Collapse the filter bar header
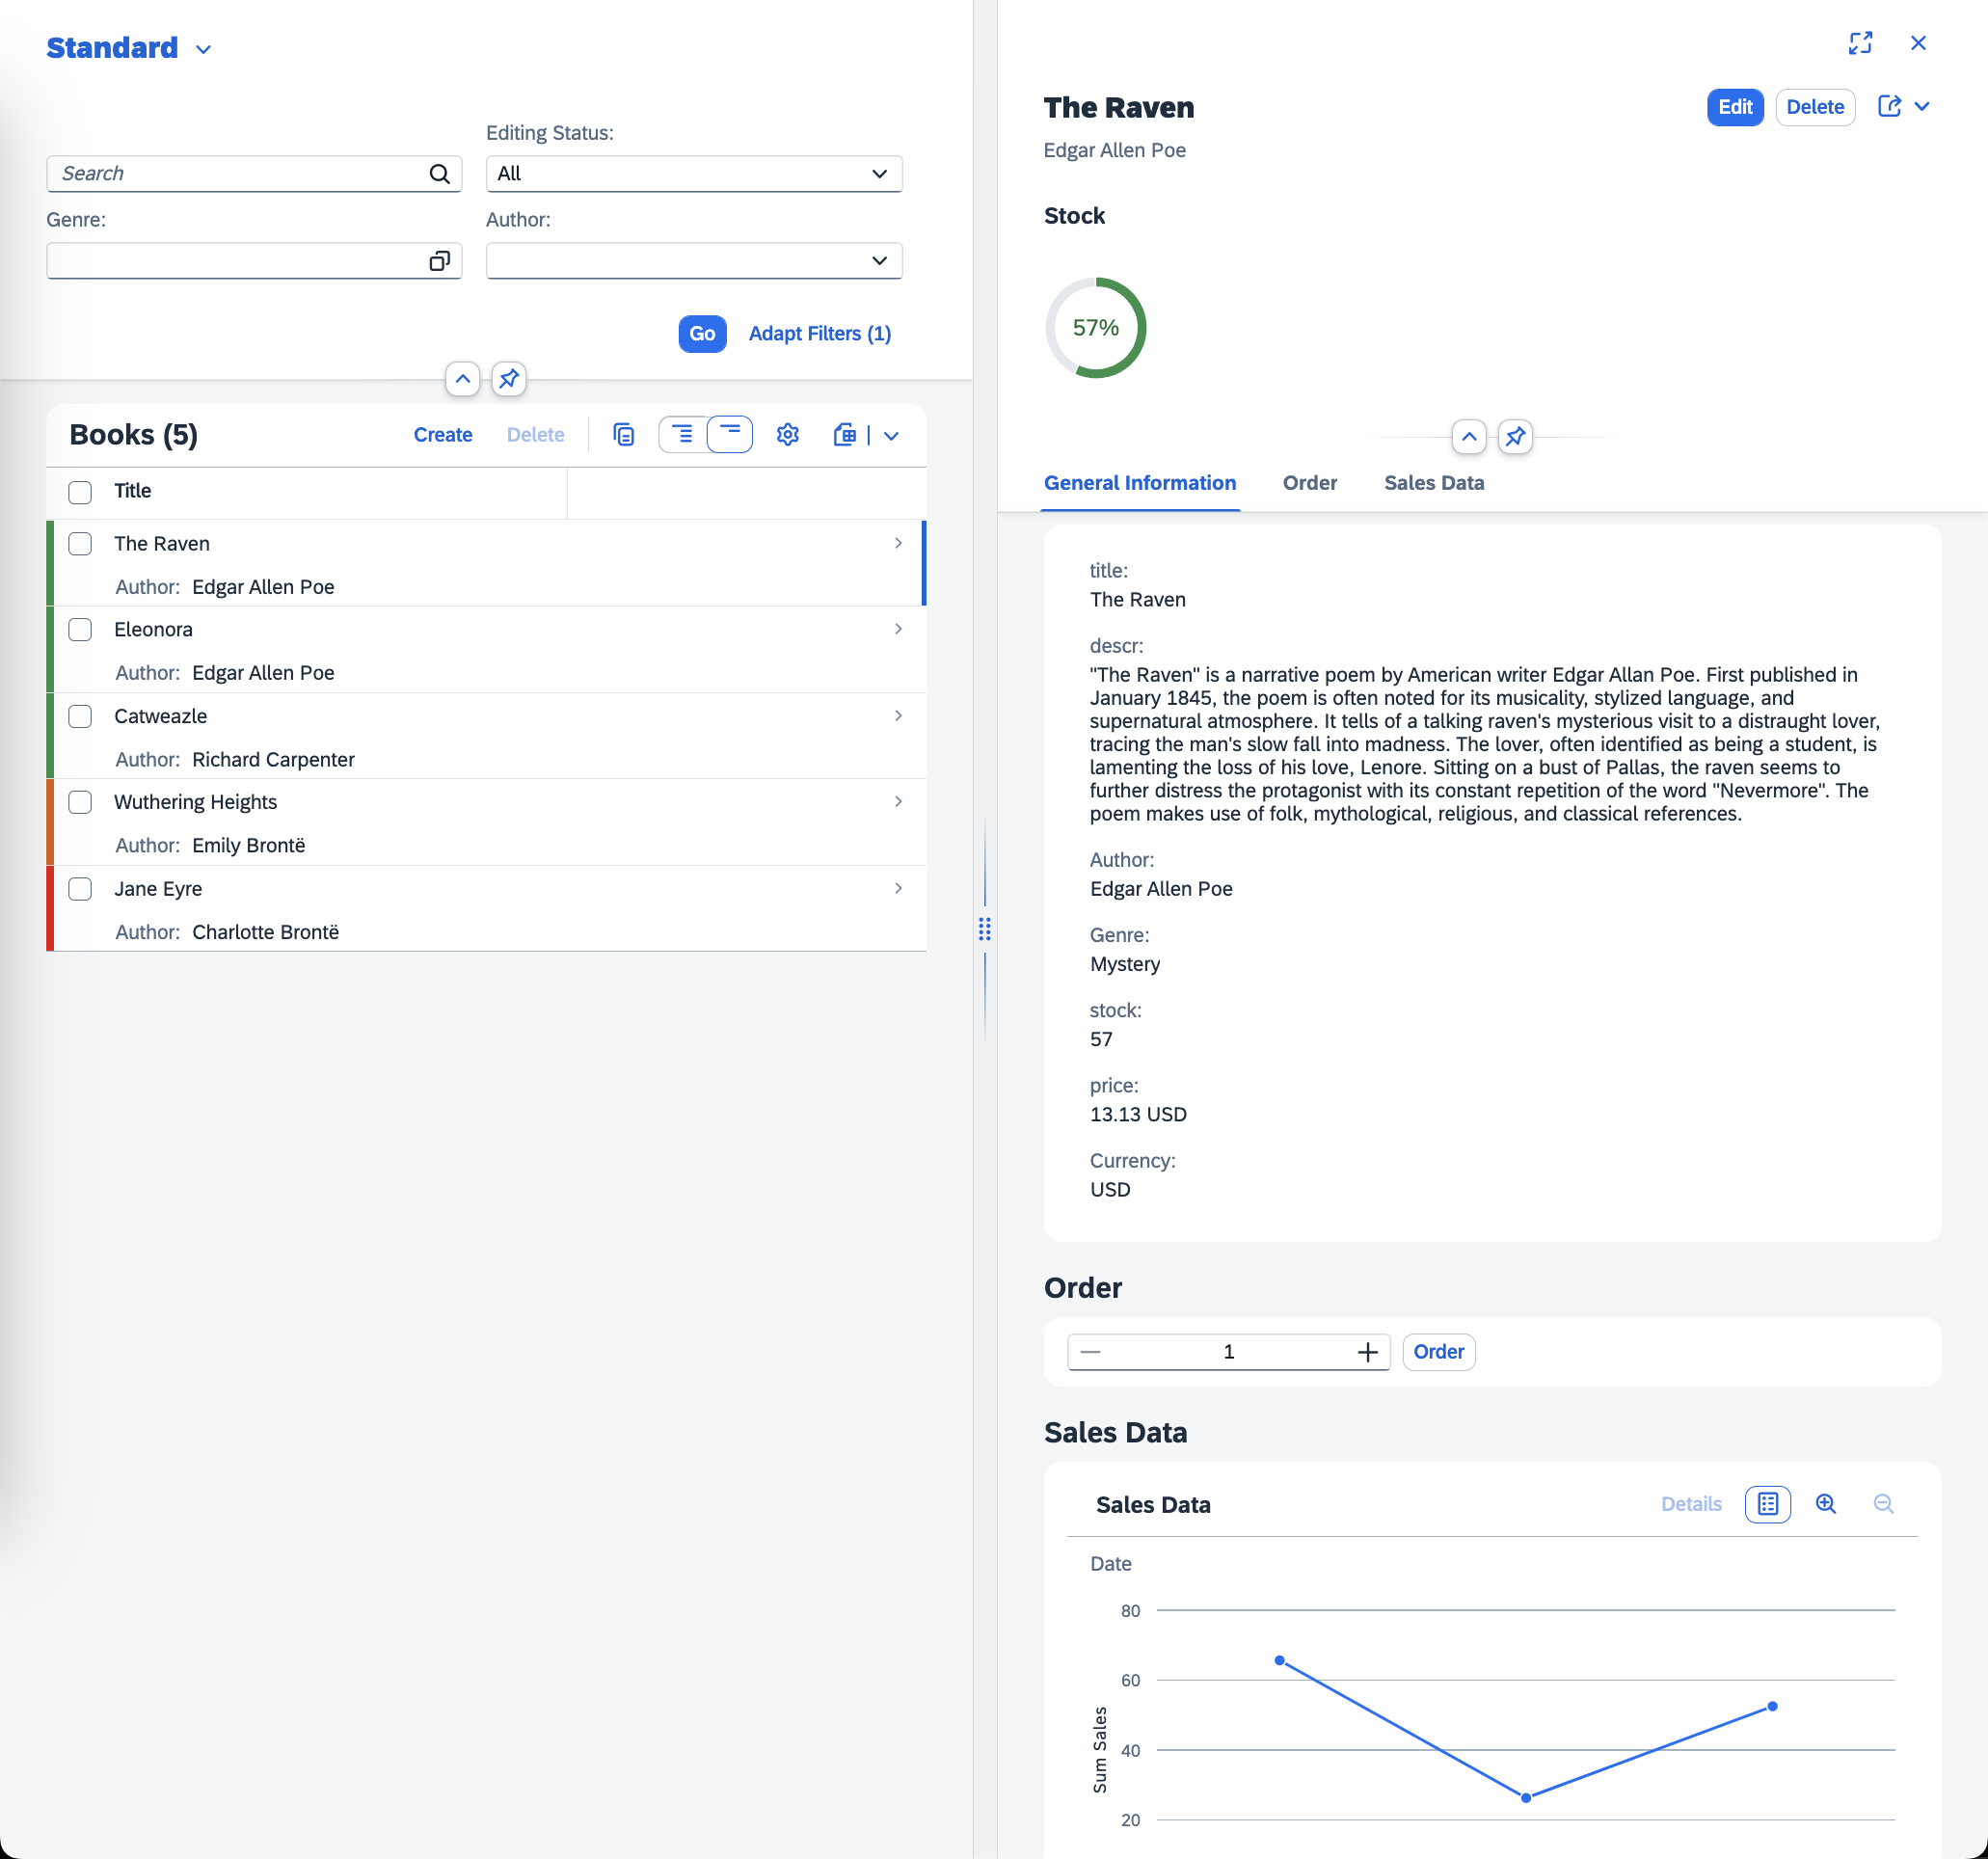This screenshot has height=1859, width=1988. pyautogui.click(x=462, y=379)
